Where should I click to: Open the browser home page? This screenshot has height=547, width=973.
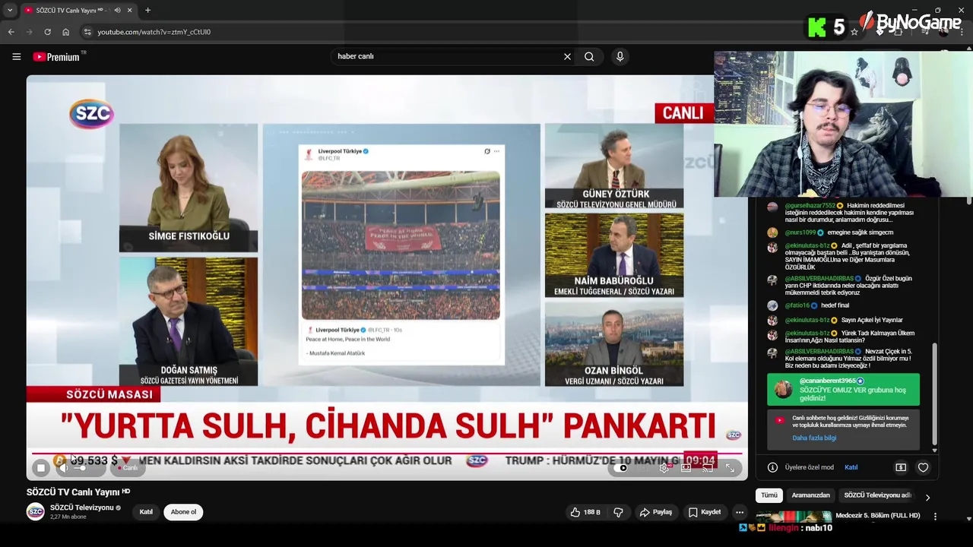[65, 32]
